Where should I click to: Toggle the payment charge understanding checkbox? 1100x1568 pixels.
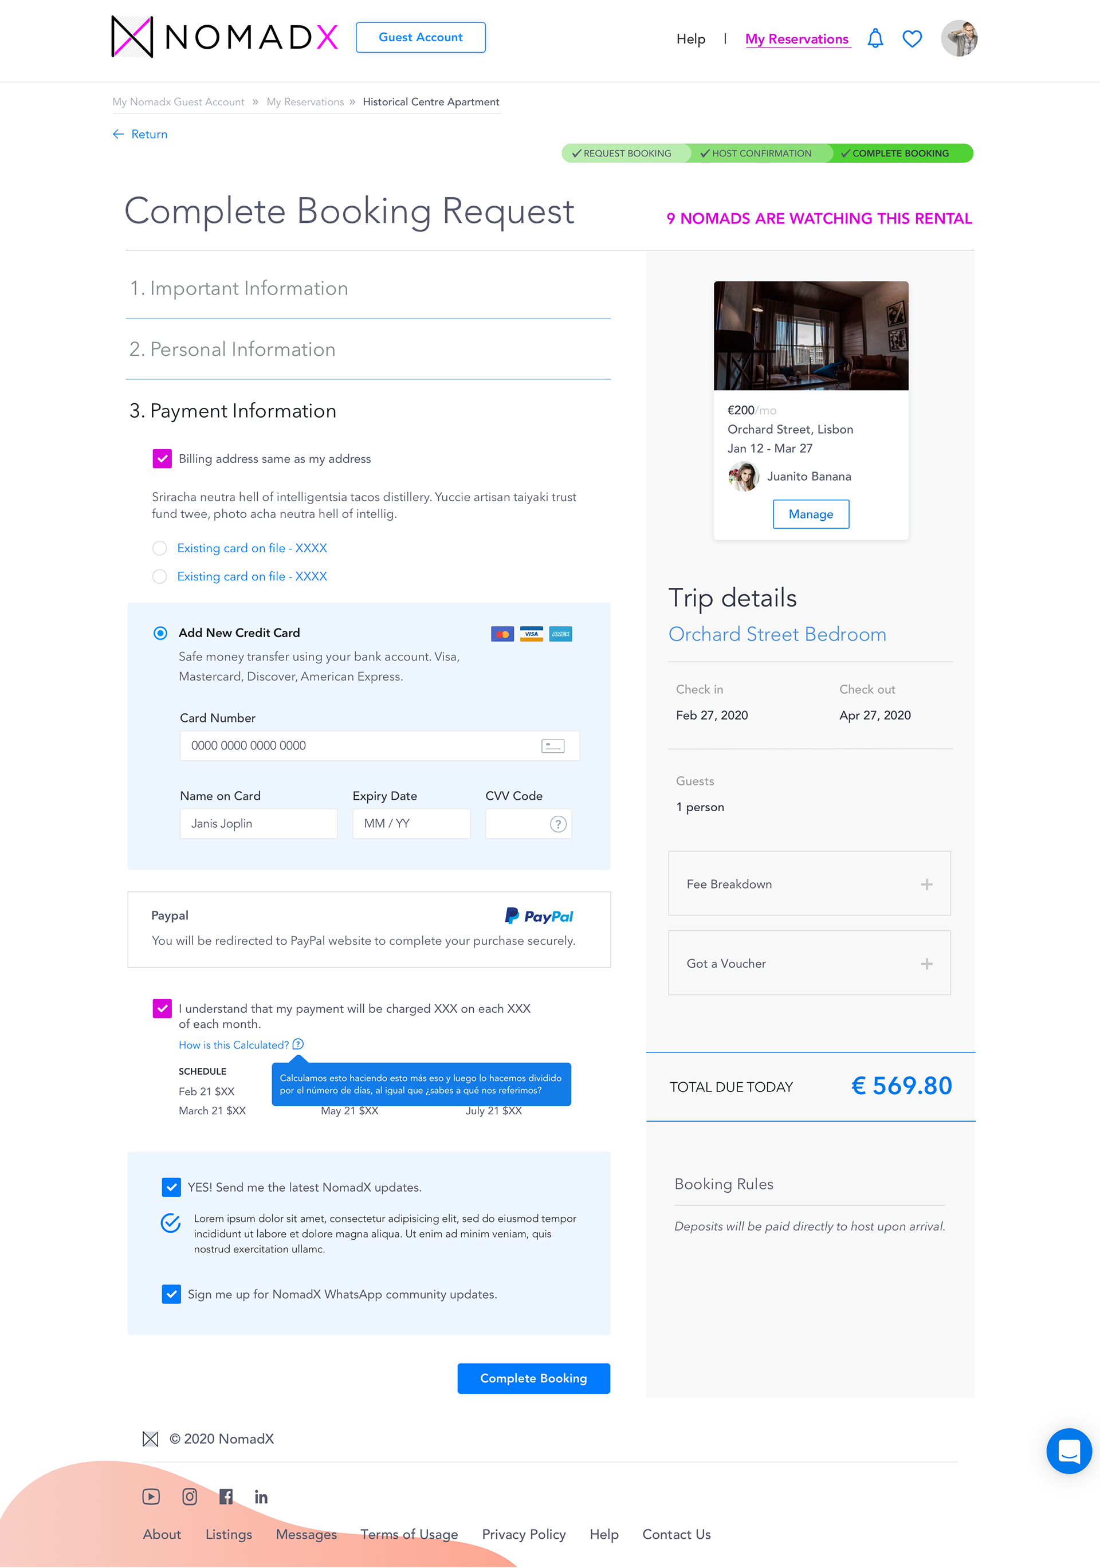click(162, 1008)
